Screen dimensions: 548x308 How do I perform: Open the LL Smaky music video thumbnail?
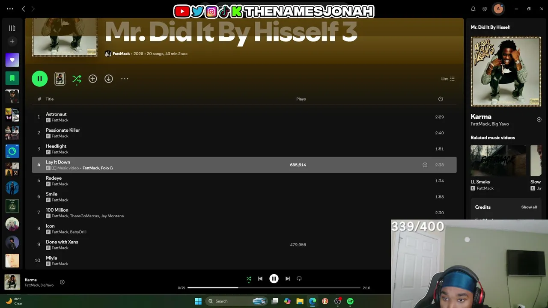pos(498,161)
